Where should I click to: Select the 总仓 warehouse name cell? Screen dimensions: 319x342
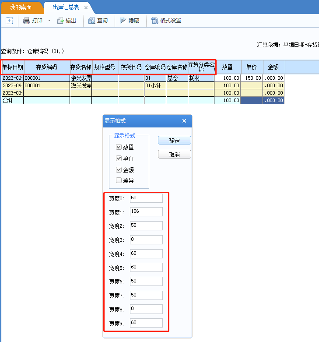coord(177,78)
